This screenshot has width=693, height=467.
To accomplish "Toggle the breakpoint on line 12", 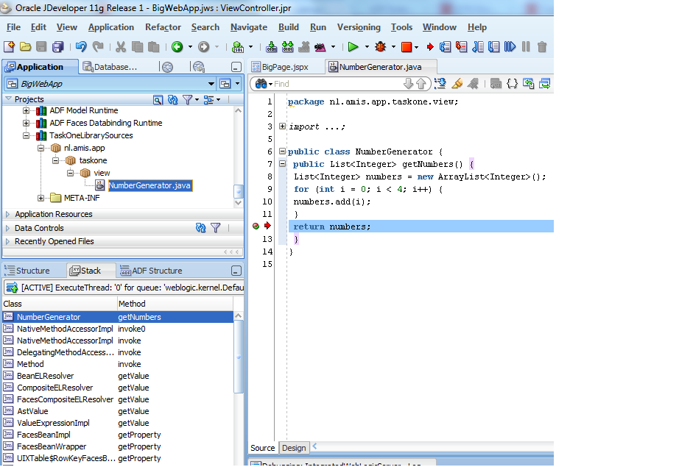I will [256, 227].
